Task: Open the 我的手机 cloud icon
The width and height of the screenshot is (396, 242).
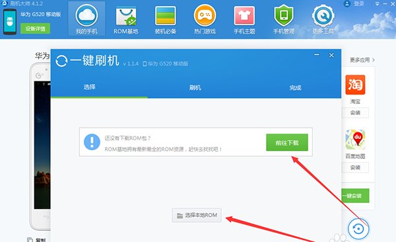Action: [86, 15]
